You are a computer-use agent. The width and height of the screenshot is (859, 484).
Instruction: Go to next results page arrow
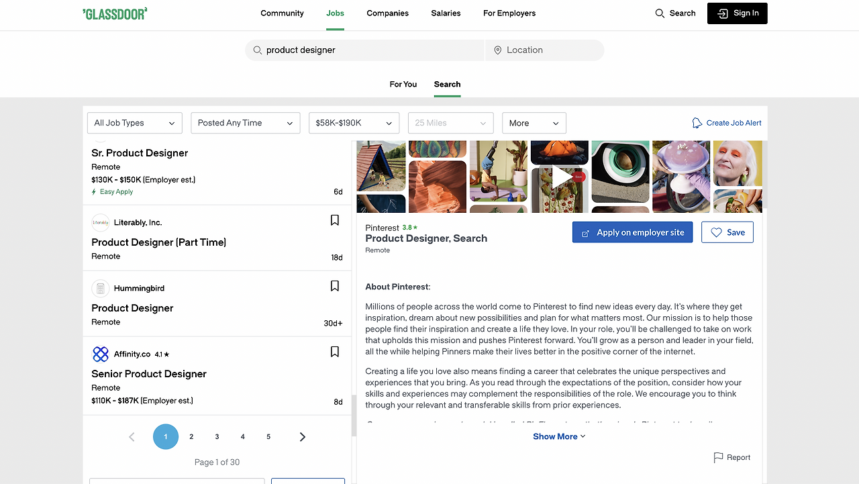pyautogui.click(x=303, y=437)
